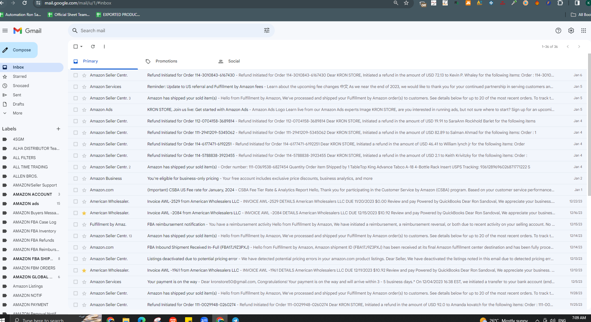Open the browser extensions puzzle icon
Viewport: 591px width, 322px height.
tap(560, 3)
